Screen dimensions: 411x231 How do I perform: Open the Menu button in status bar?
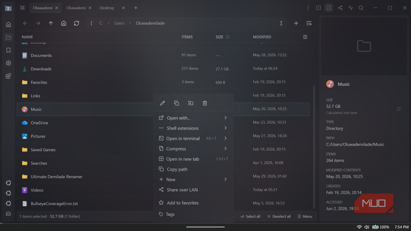tap(305, 216)
